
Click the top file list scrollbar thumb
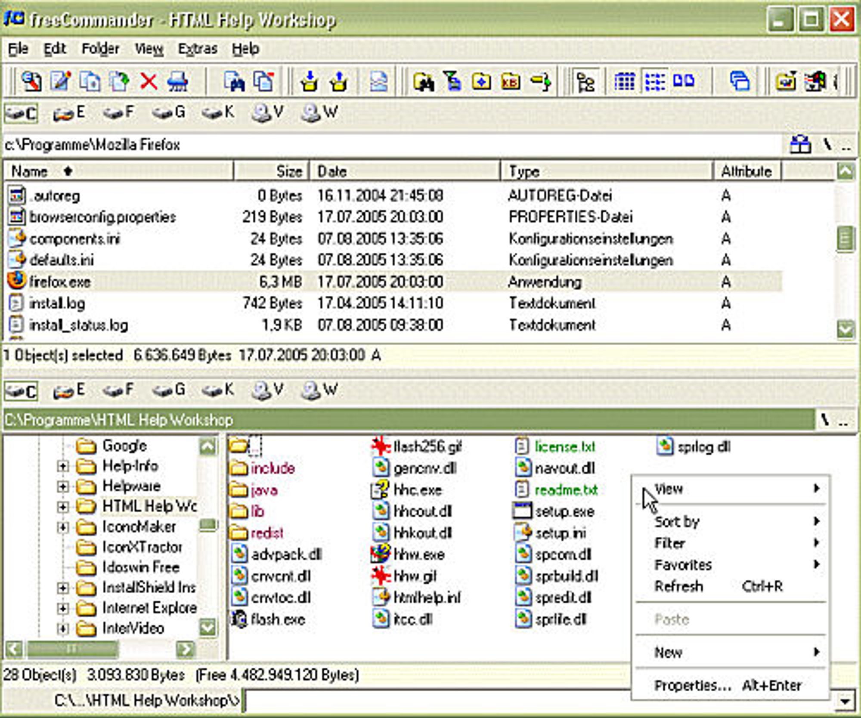point(846,239)
